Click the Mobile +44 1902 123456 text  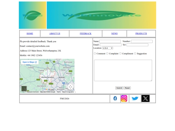pyautogui.click(x=31, y=55)
